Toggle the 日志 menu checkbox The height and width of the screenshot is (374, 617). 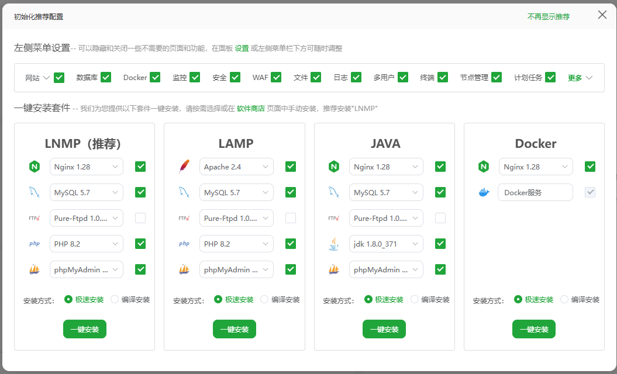click(356, 78)
